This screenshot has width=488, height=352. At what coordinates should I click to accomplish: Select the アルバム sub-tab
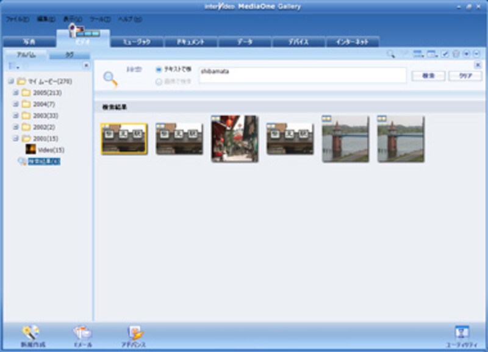pyautogui.click(x=26, y=55)
